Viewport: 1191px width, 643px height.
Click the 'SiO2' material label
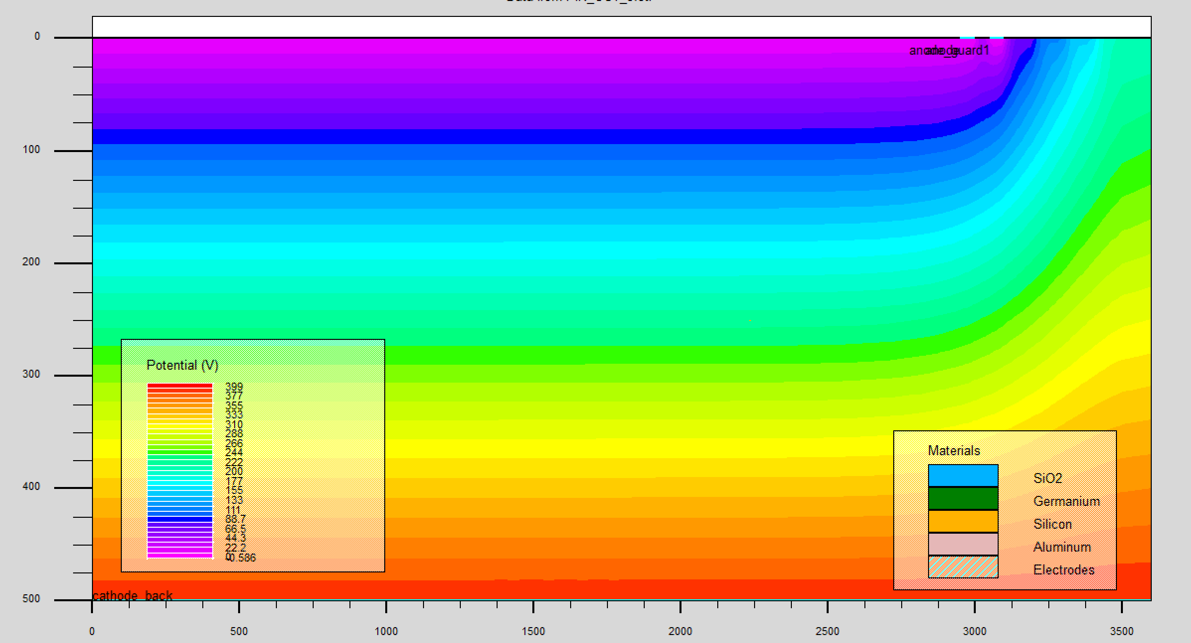click(1048, 478)
